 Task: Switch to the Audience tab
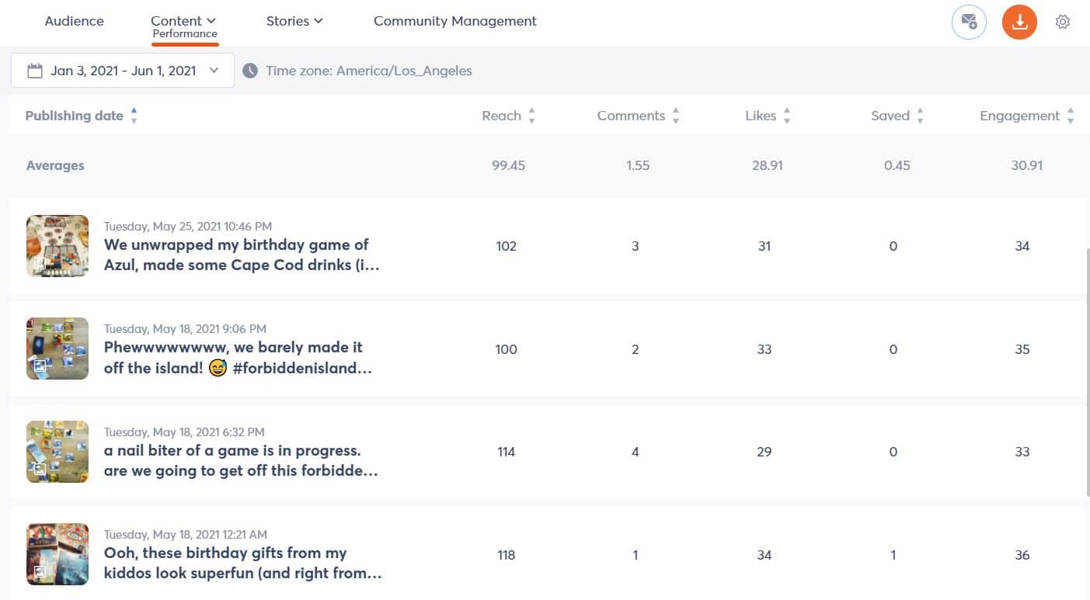pos(74,21)
